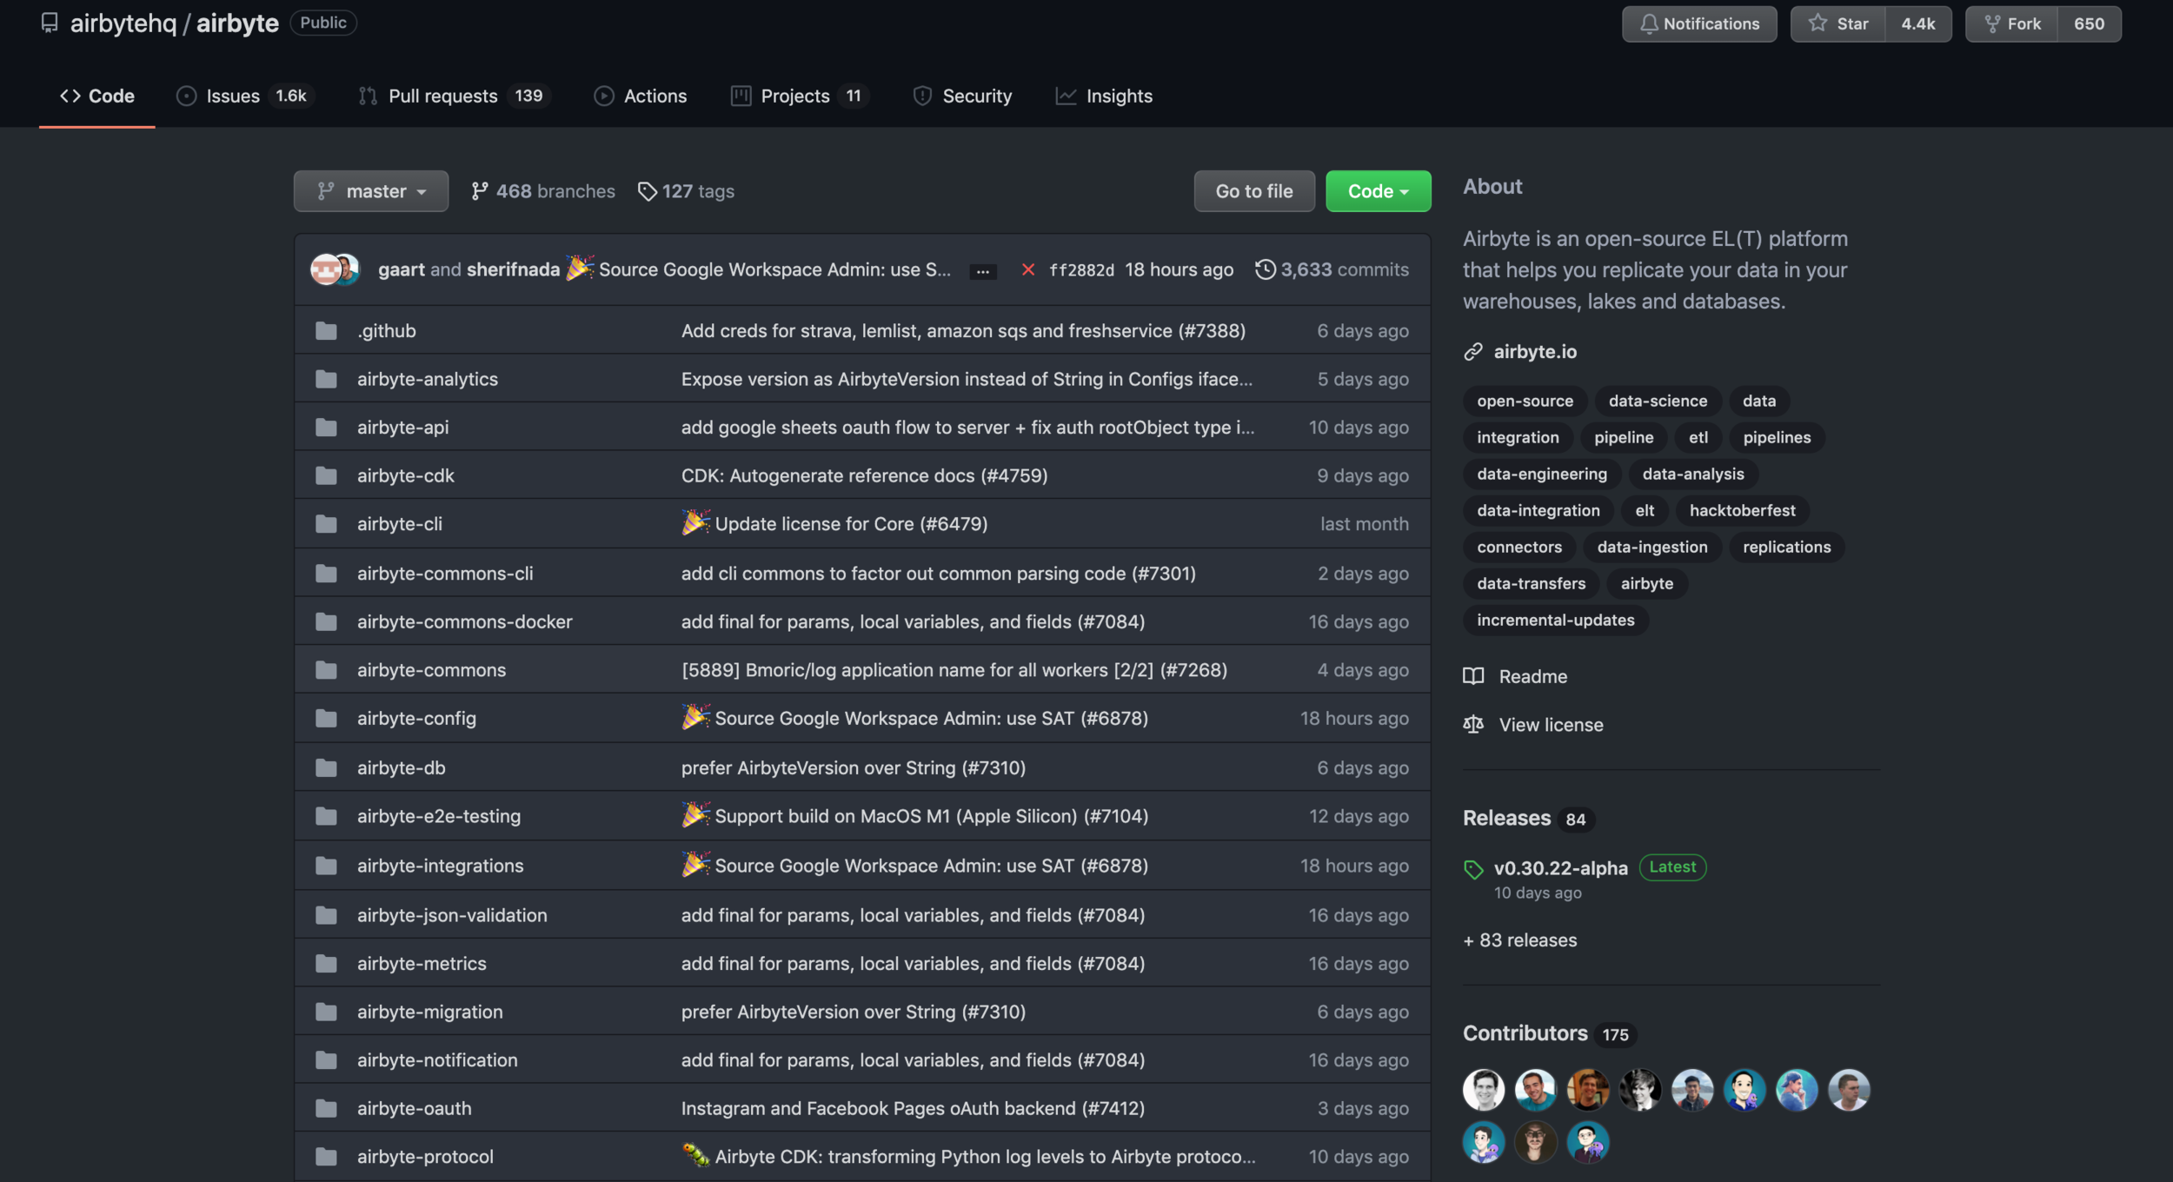Select the hacktoberfest topic tag
The height and width of the screenshot is (1182, 2173).
tap(1741, 510)
